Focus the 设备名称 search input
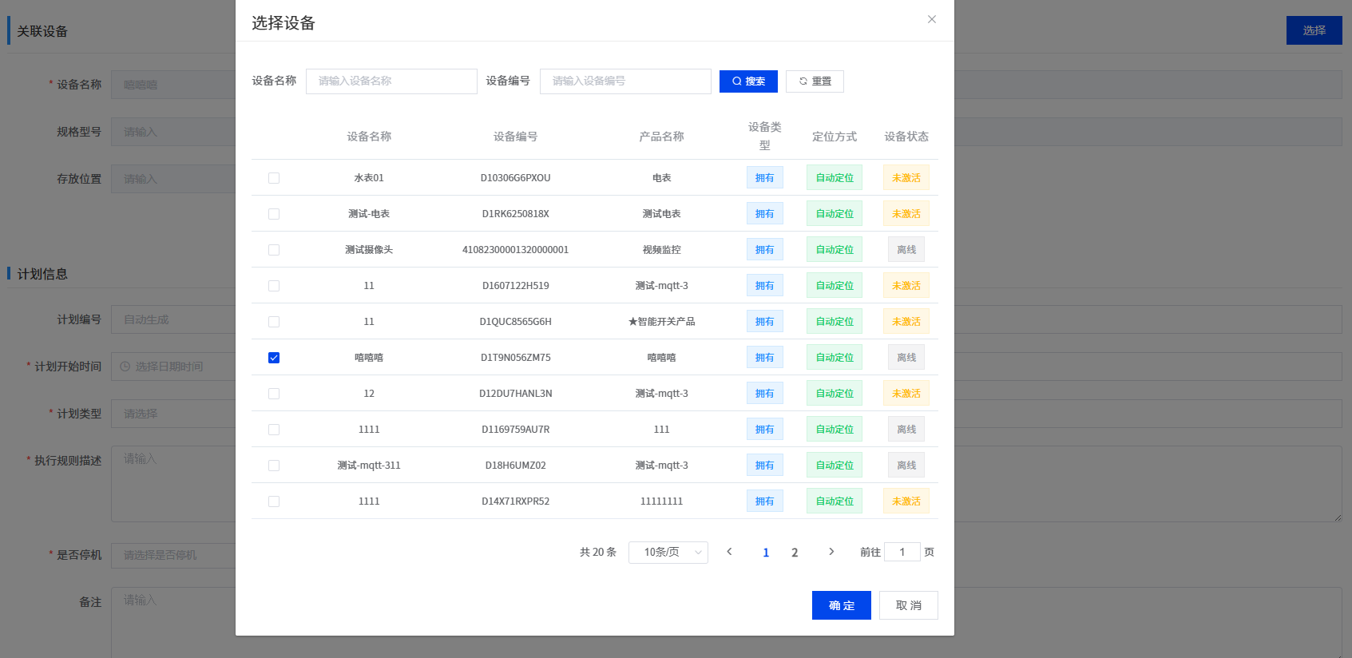 (391, 81)
